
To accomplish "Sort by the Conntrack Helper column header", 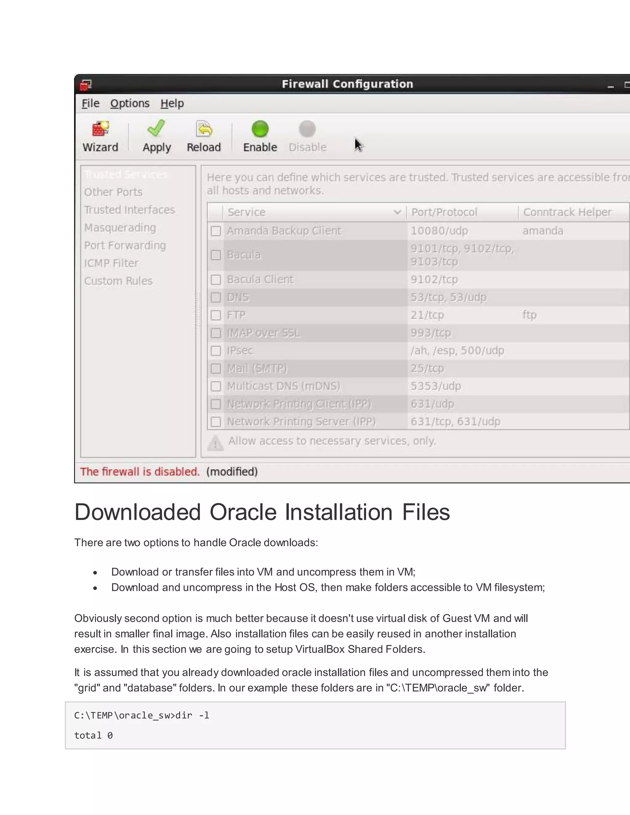I will pyautogui.click(x=574, y=212).
